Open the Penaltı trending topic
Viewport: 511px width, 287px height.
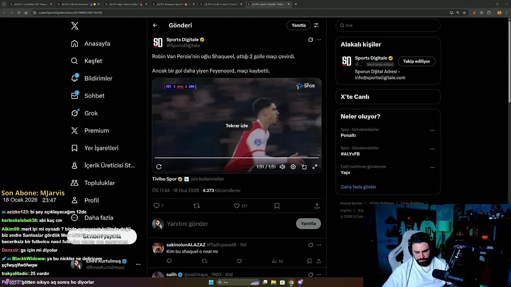[348, 135]
